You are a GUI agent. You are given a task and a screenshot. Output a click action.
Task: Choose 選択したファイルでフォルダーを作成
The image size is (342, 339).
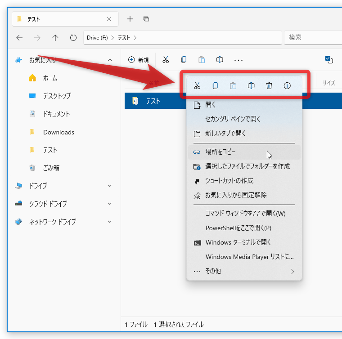(244, 166)
